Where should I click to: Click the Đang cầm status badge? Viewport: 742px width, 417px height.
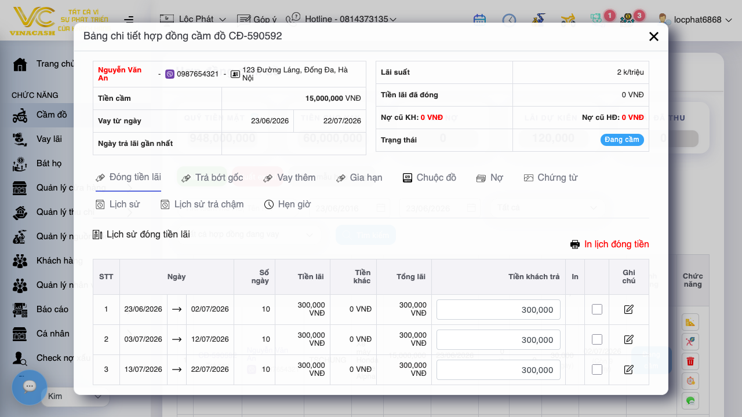pos(622,140)
